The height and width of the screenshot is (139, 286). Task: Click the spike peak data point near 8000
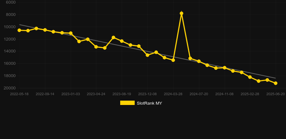click(181, 13)
